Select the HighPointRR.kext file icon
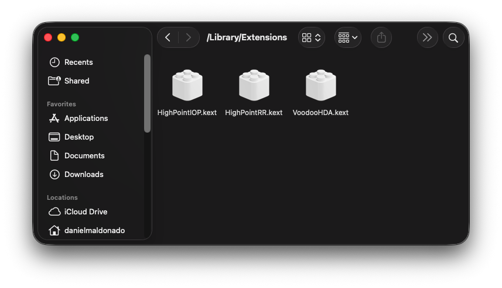 tap(254, 85)
